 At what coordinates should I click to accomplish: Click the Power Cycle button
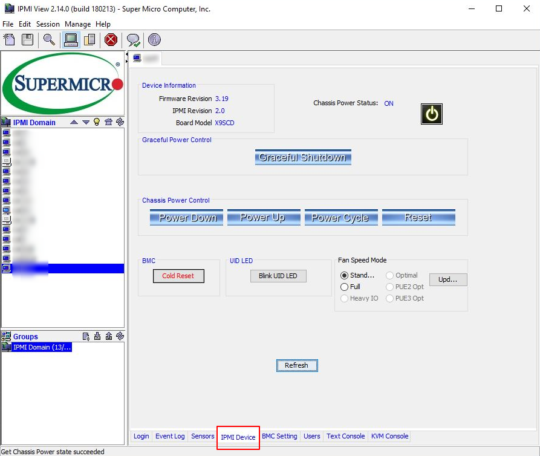pyautogui.click(x=341, y=218)
